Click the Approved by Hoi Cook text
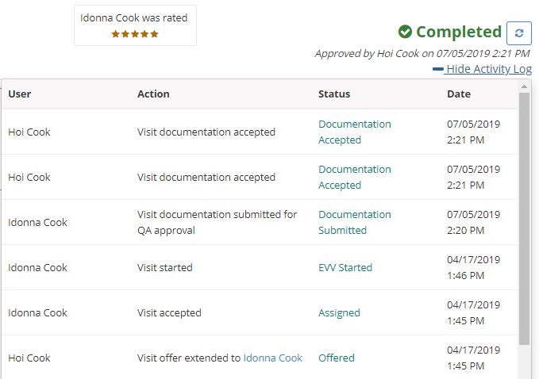 422,54
